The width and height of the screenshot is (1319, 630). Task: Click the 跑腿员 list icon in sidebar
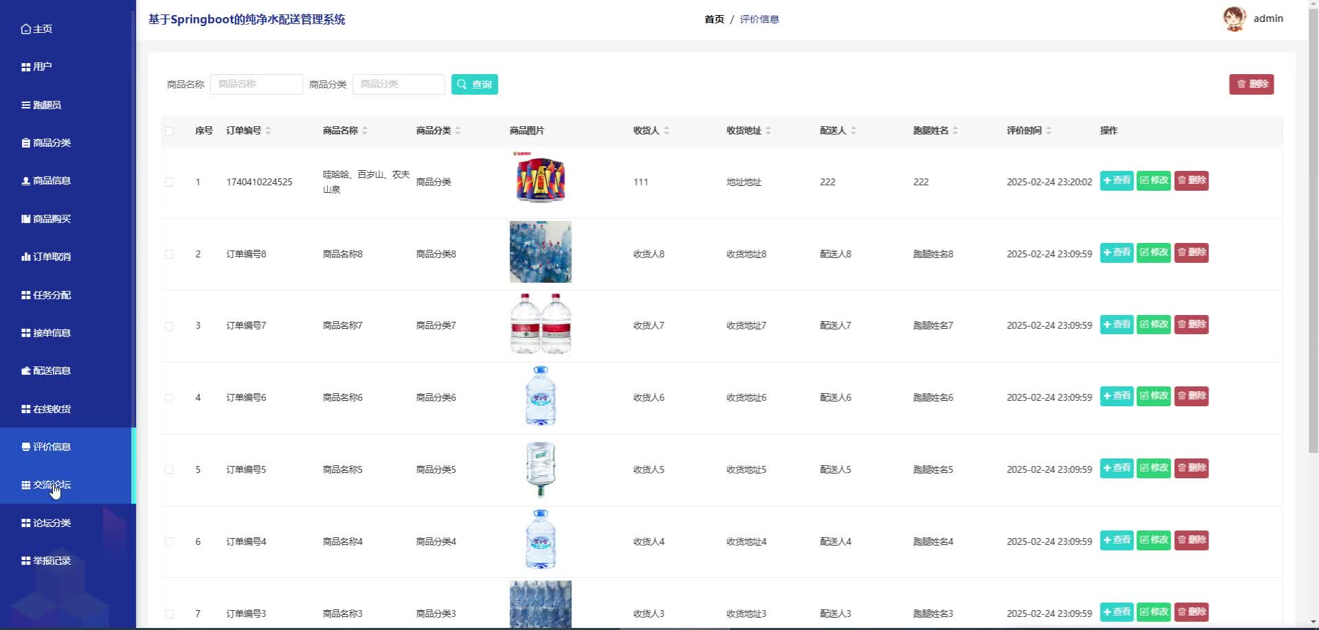click(25, 105)
